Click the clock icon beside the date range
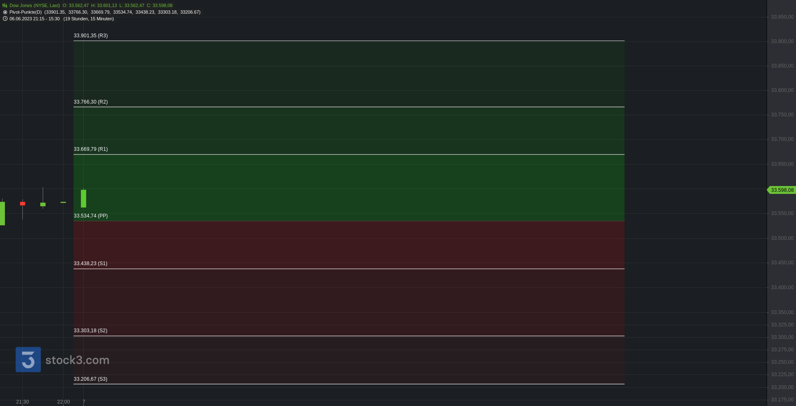The height and width of the screenshot is (406, 796). pyautogui.click(x=5, y=19)
